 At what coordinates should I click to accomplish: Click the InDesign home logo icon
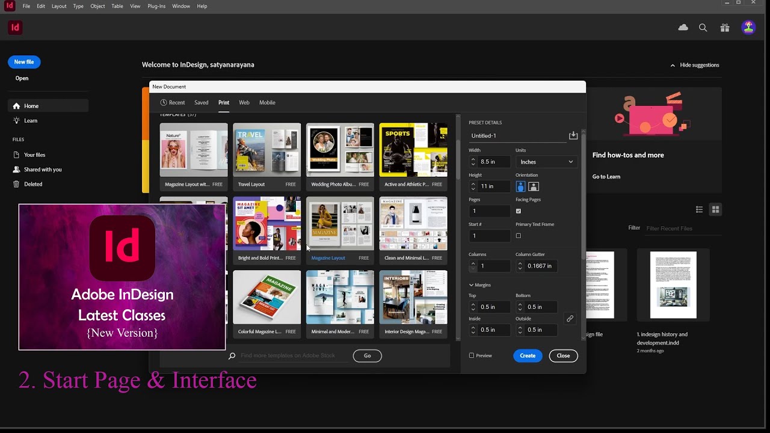click(15, 28)
